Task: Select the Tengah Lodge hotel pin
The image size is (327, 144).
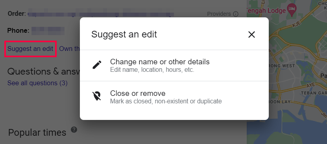Action: coord(291,10)
